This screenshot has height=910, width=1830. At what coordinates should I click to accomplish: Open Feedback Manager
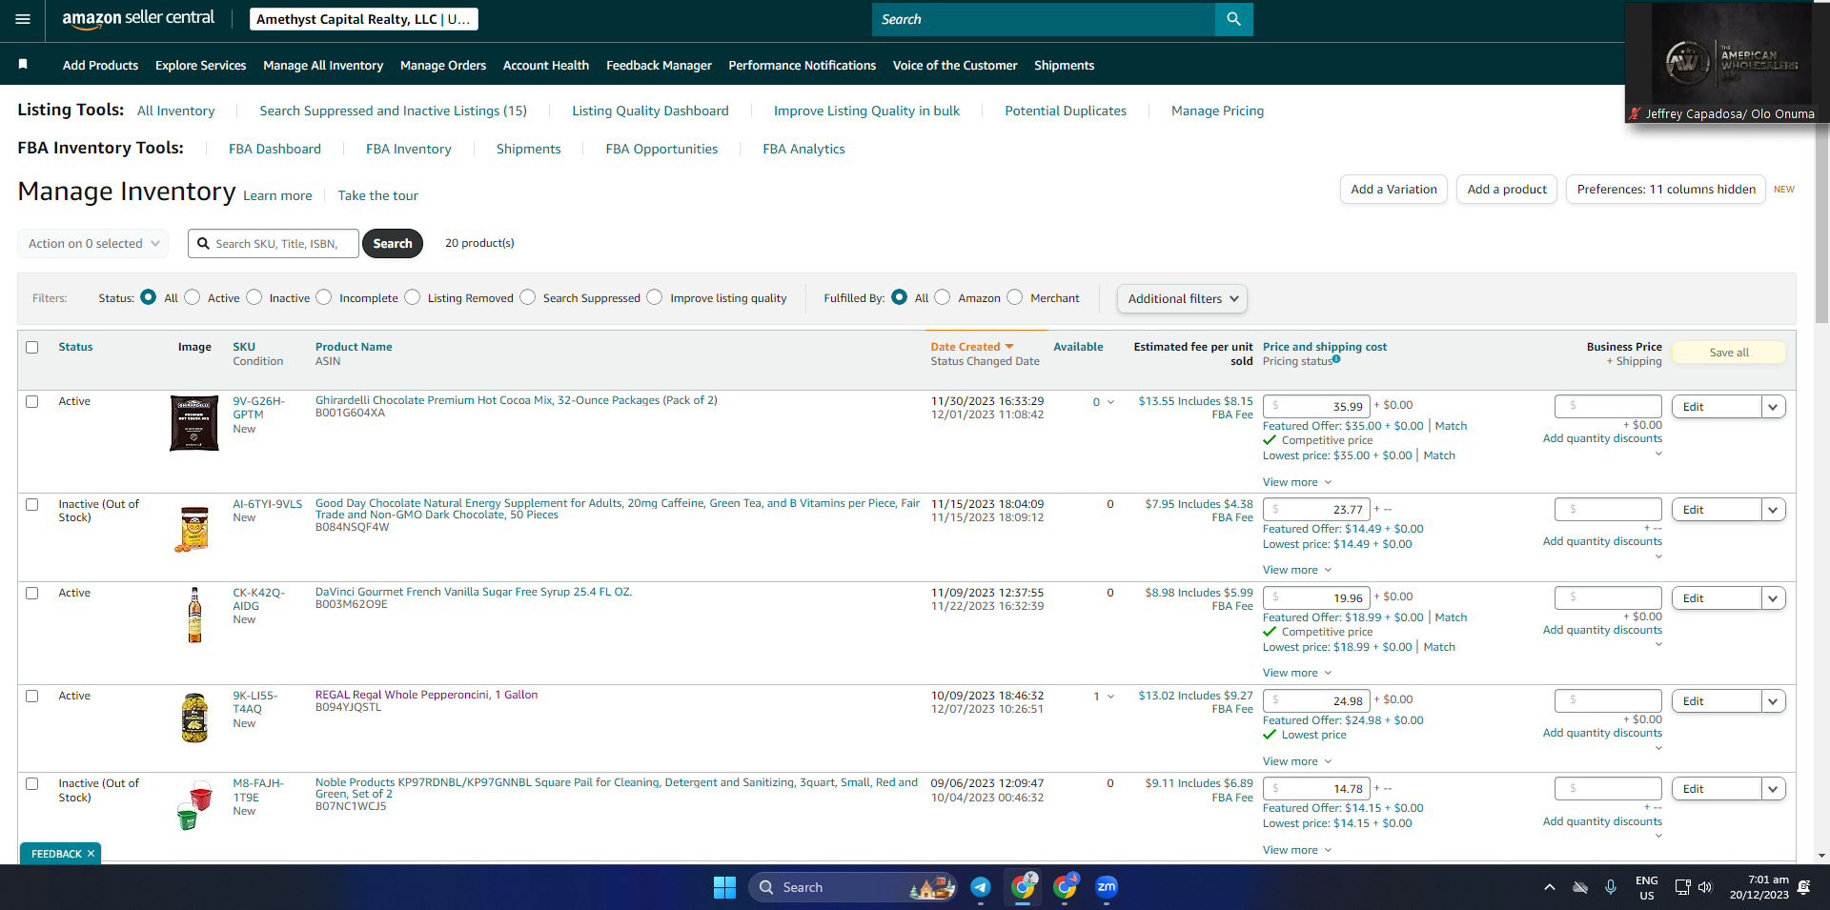(x=659, y=65)
